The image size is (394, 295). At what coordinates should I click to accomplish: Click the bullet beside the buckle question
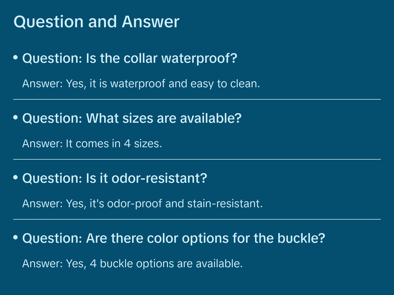click(16, 237)
